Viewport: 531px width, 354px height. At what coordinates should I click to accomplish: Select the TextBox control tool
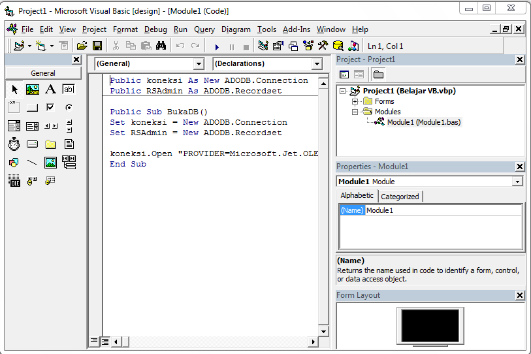point(69,89)
